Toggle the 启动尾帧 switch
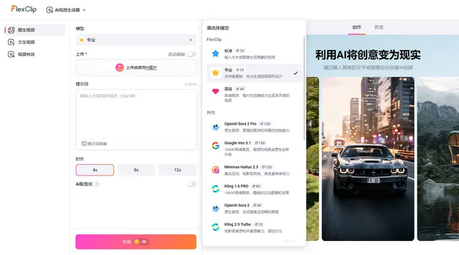This screenshot has width=459, height=255. pos(192,54)
